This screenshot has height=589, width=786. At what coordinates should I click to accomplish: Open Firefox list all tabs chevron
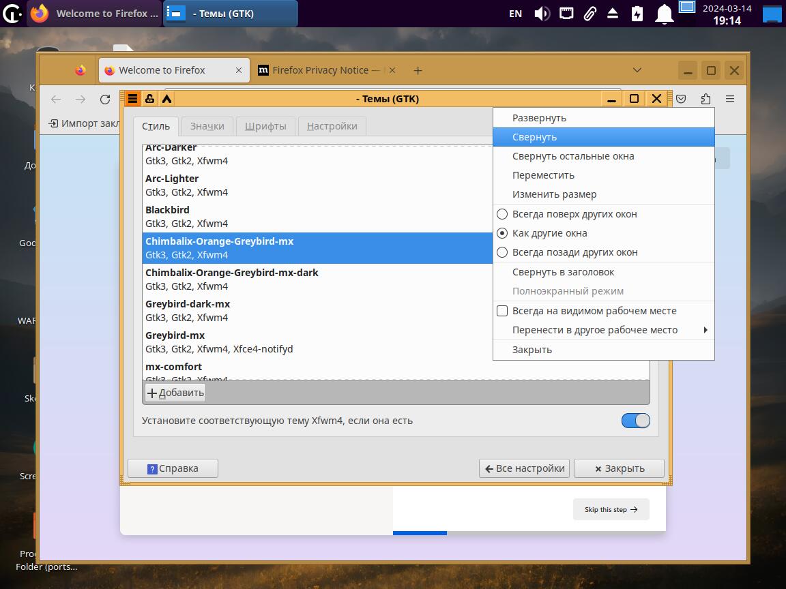637,70
